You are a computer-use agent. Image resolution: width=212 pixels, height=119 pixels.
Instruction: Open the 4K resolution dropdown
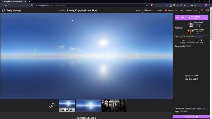(x=178, y=18)
